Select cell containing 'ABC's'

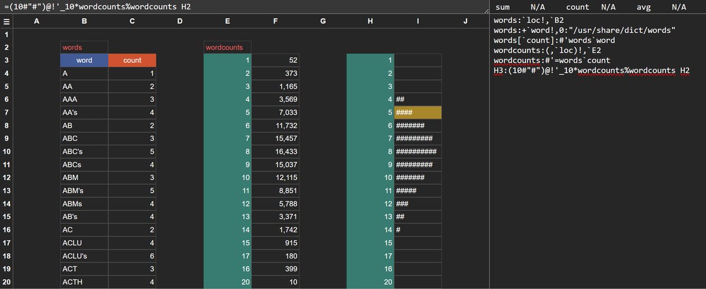click(84, 151)
